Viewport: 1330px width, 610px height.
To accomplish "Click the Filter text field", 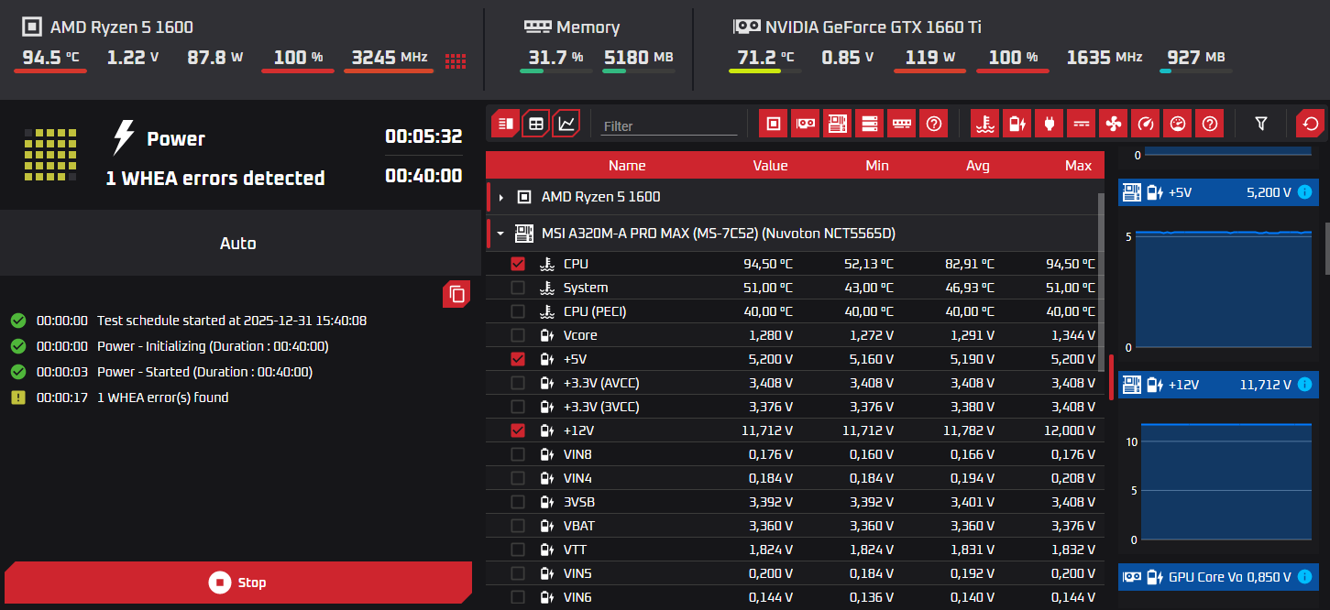I will tap(669, 125).
